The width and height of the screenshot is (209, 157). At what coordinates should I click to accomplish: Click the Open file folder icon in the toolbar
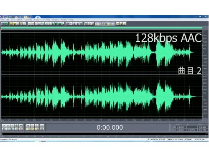click(14, 24)
